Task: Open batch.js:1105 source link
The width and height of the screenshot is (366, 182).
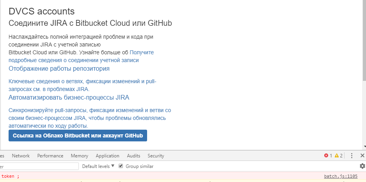Action: (341, 176)
